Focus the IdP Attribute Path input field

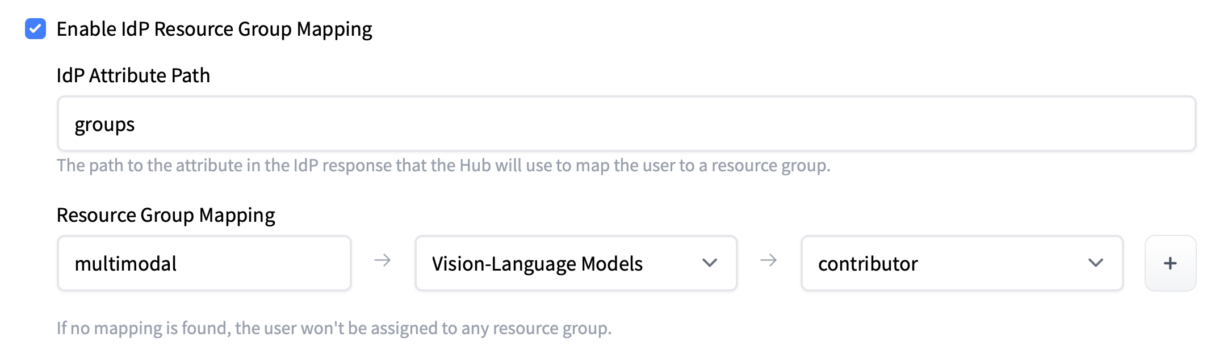[x=626, y=124]
